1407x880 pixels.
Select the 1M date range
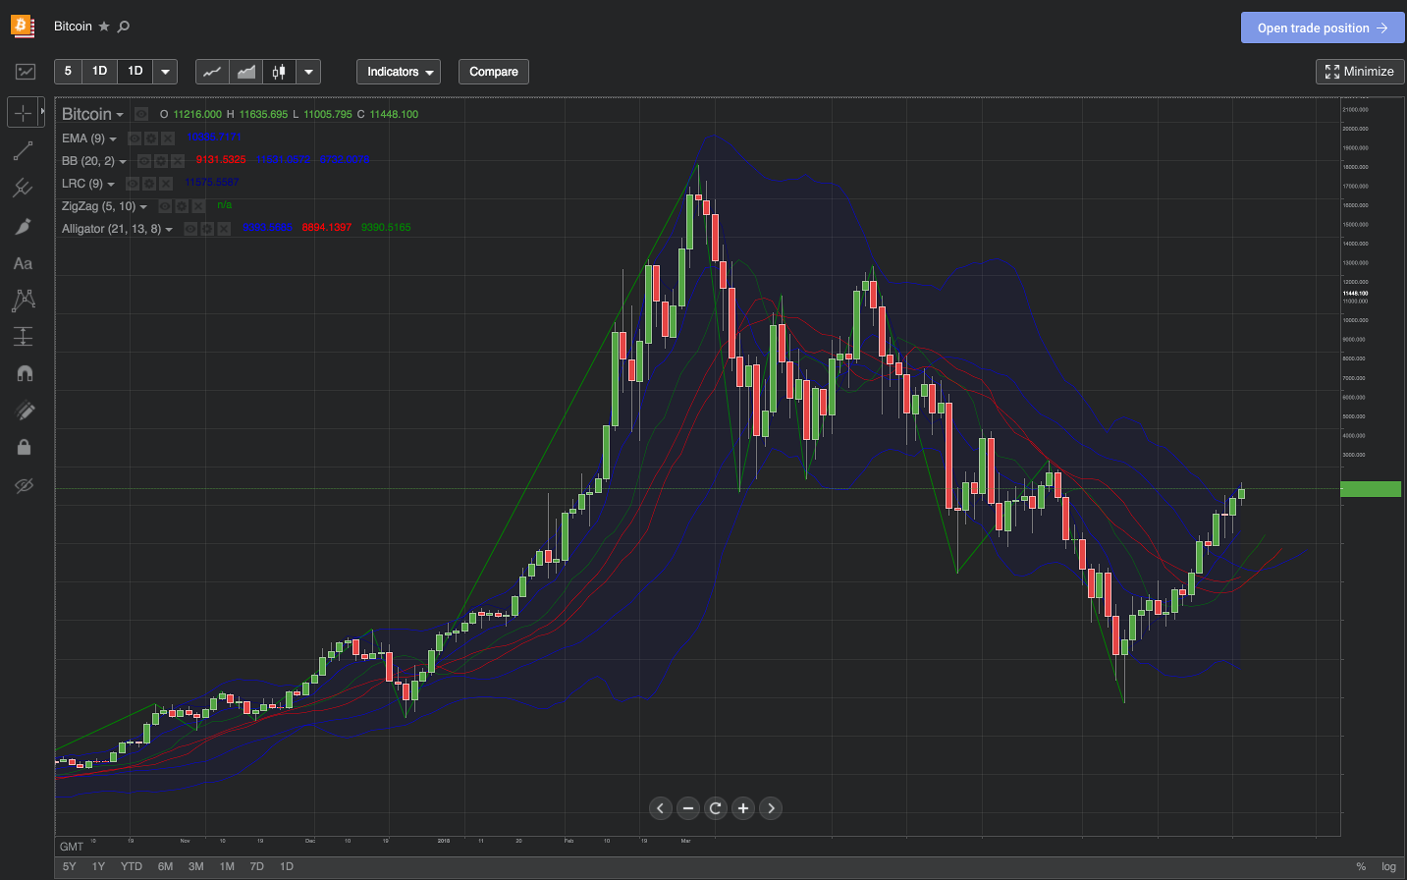tap(227, 866)
